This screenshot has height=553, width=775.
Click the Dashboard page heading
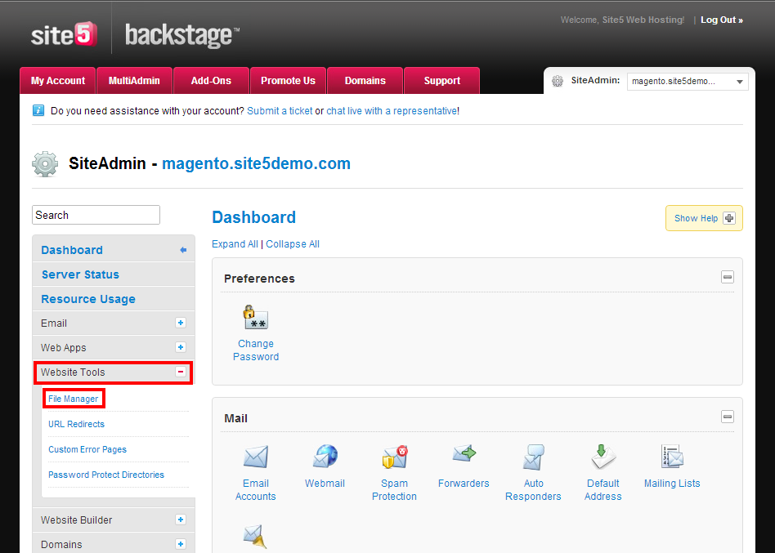click(x=253, y=217)
